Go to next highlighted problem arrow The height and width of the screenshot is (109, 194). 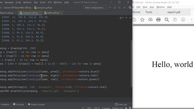(130, 18)
